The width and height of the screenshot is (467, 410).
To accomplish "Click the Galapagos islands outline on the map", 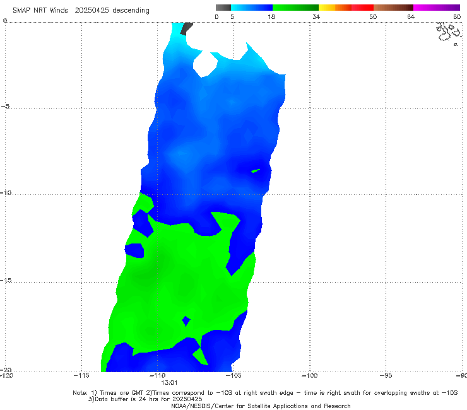I will (x=449, y=33).
